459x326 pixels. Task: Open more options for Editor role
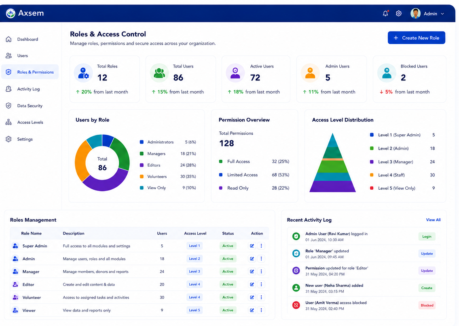(261, 284)
